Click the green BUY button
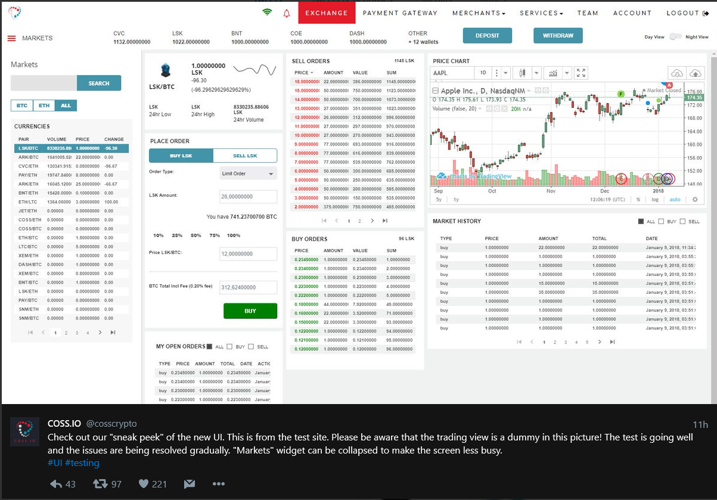717x500 pixels. pos(250,311)
